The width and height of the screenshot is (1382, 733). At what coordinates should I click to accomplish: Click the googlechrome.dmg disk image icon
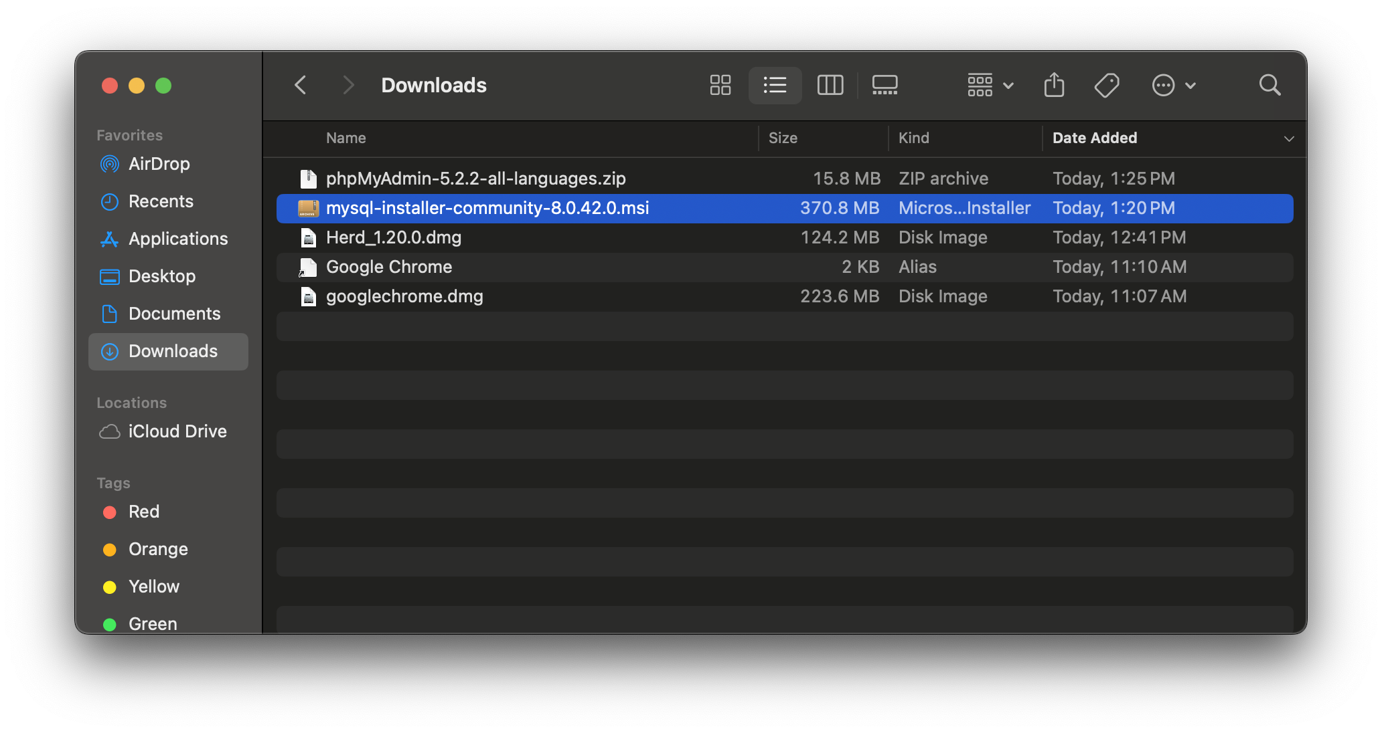click(x=308, y=296)
